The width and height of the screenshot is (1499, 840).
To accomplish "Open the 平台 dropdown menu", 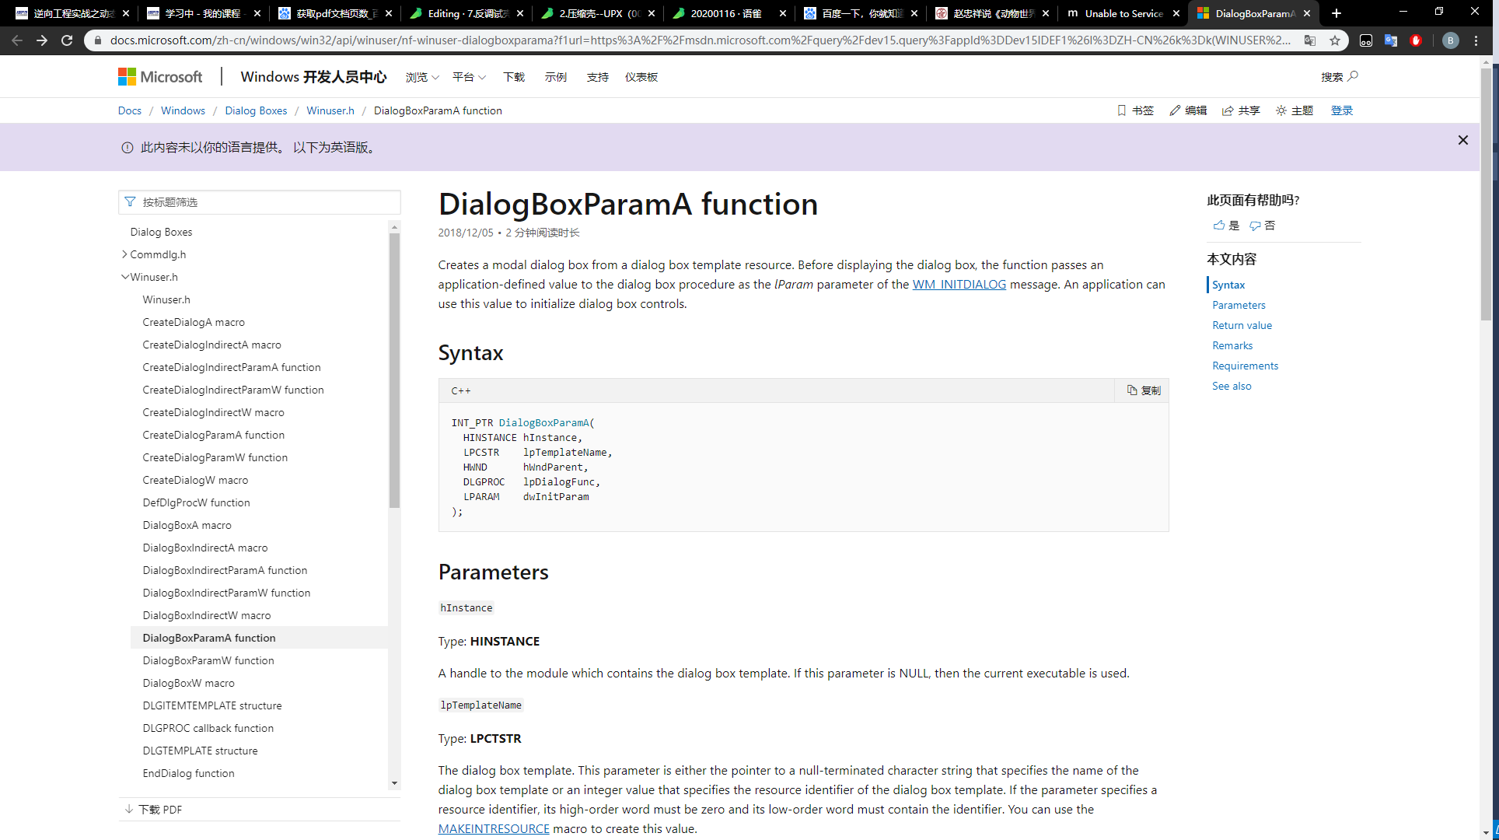I will (469, 77).
